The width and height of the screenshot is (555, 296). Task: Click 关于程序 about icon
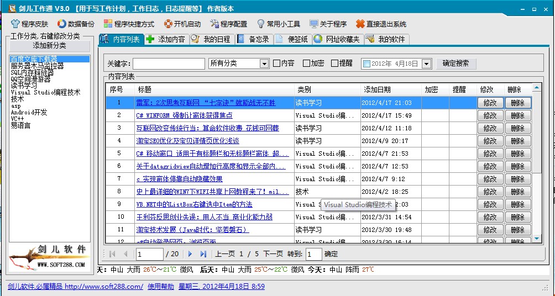click(313, 24)
